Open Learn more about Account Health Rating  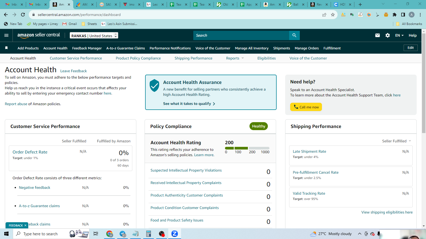[204, 155]
